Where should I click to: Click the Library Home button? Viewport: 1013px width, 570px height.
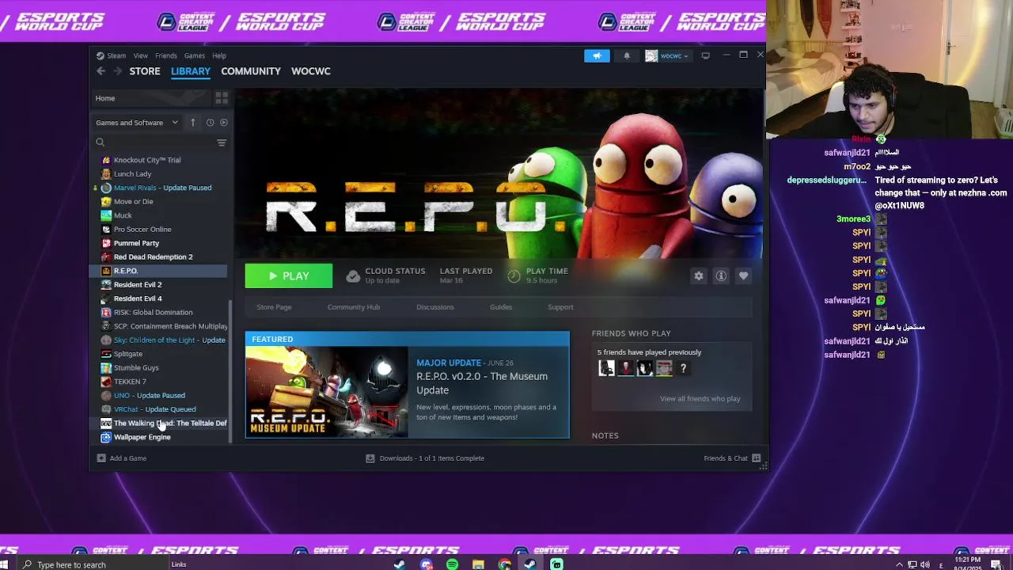(x=152, y=98)
